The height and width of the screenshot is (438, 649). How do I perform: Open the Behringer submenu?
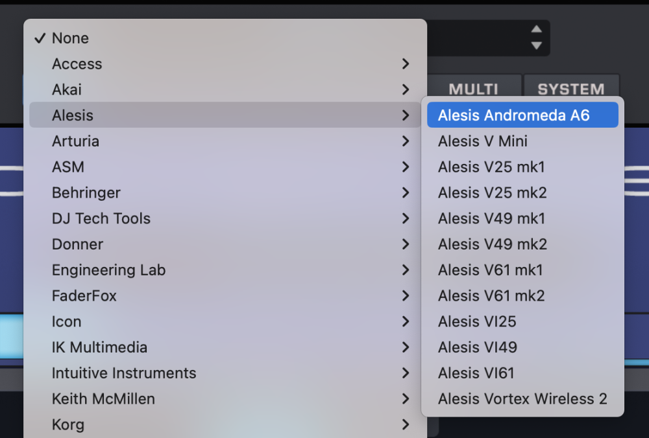(86, 192)
